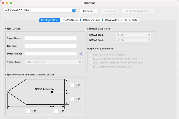The height and width of the screenshot is (119, 179).
Task: Click the top-right antenna-to-port distance stepper
Action: pyautogui.click(x=76, y=85)
